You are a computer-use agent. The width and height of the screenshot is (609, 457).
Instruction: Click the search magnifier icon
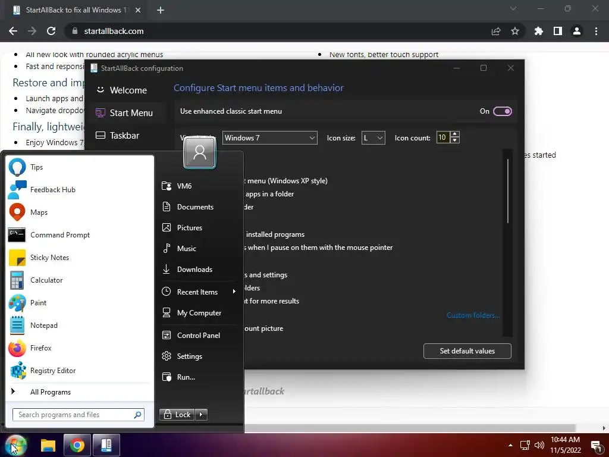(x=137, y=415)
